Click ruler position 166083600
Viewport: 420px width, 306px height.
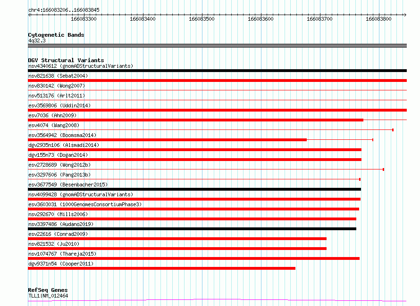pos(260,19)
